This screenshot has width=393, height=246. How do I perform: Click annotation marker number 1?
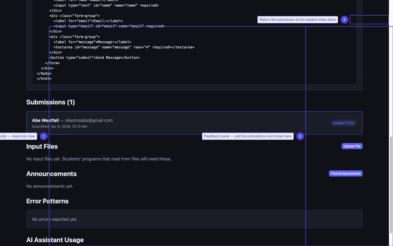44,136
